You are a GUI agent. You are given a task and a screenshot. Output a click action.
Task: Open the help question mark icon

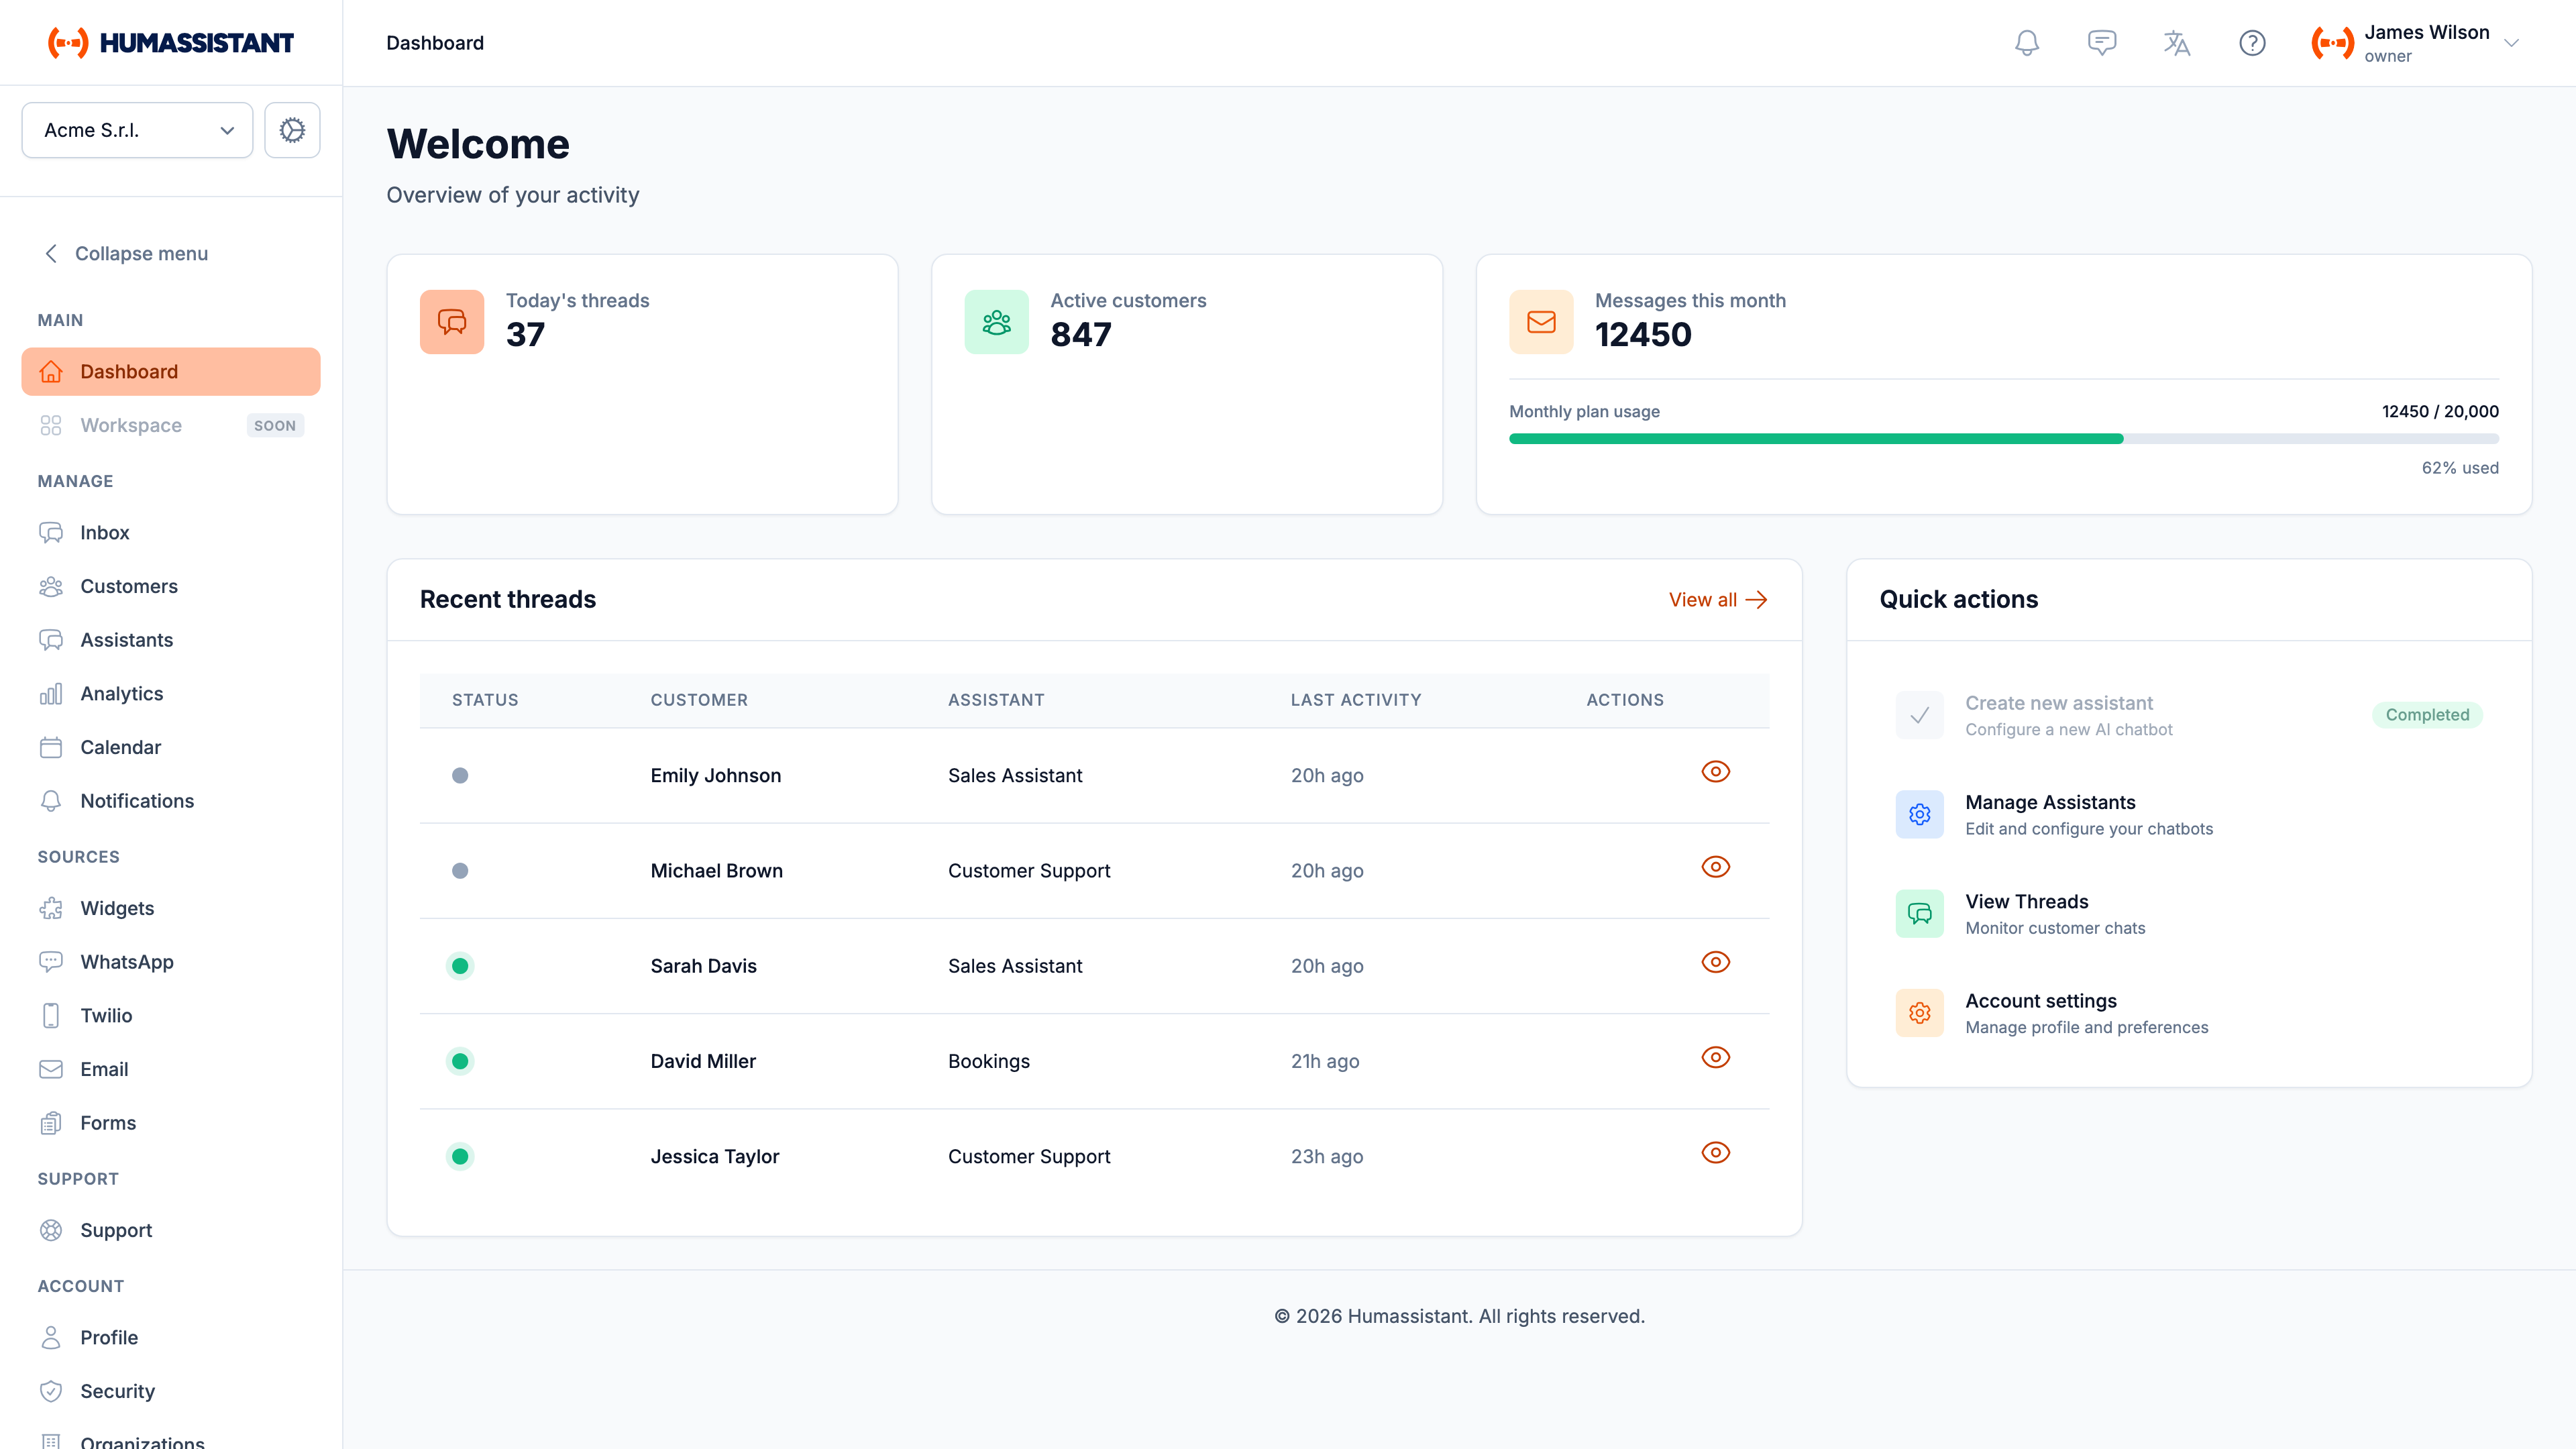click(2251, 43)
